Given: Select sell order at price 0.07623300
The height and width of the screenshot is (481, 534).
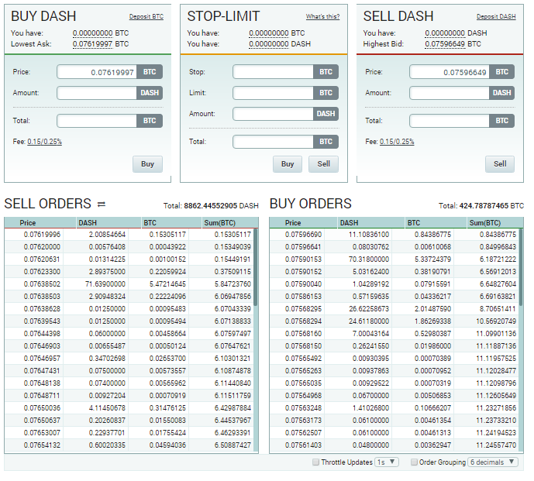Looking at the screenshot, I should pos(129,272).
